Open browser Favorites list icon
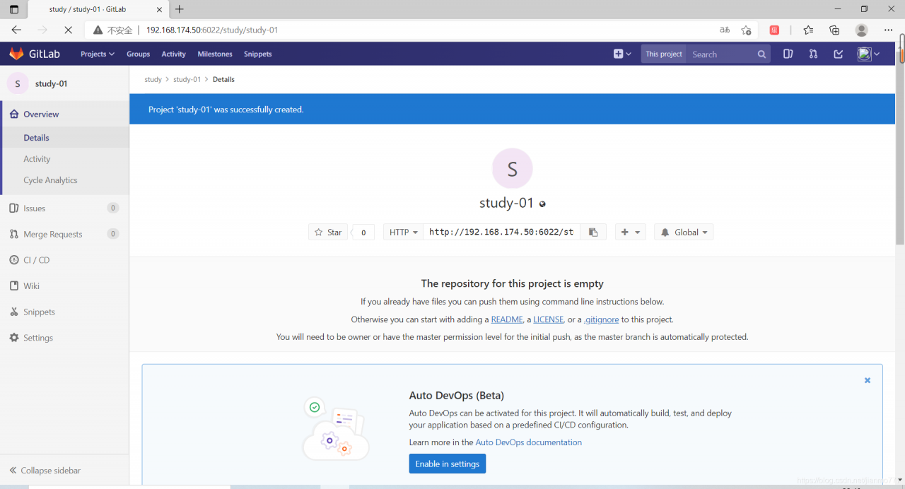 pyautogui.click(x=808, y=30)
